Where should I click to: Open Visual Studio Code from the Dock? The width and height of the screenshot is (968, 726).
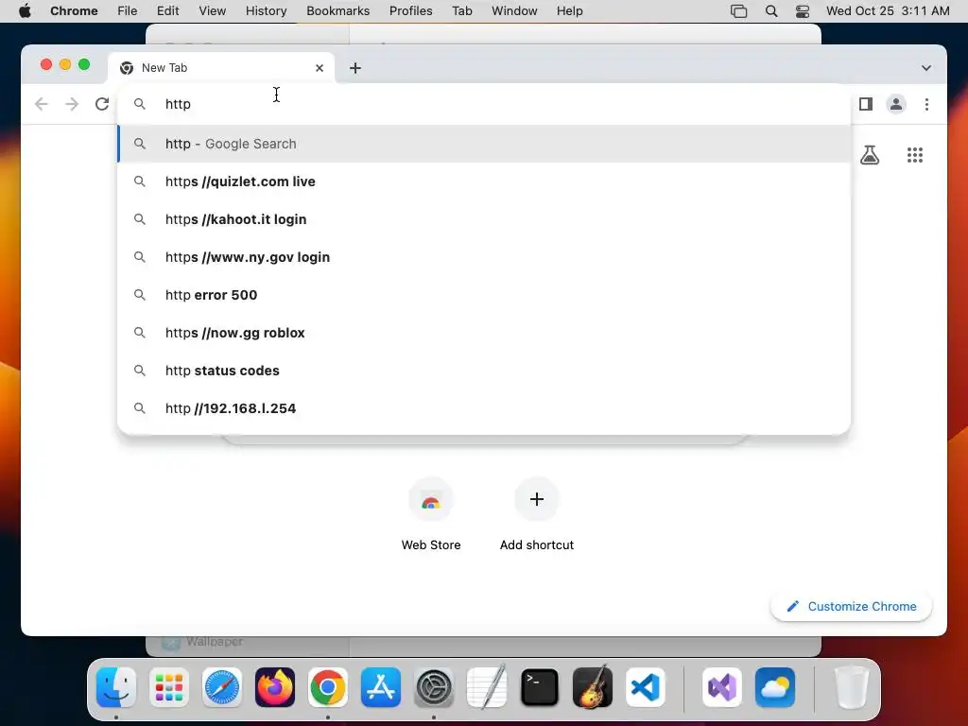click(645, 686)
